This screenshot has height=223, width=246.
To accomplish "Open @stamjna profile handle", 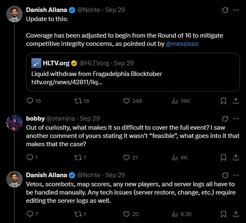I will (61, 119).
